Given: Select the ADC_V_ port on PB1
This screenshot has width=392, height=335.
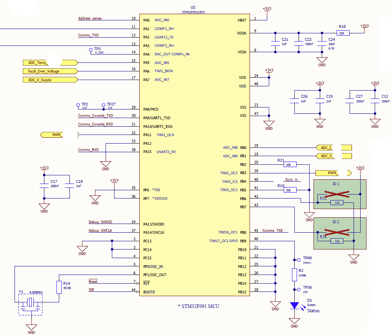Looking at the screenshot, I should click(x=334, y=156).
